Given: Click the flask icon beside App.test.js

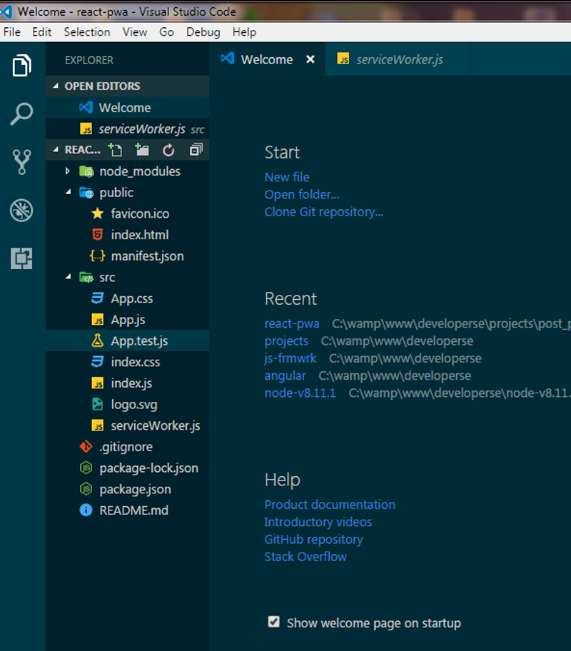Looking at the screenshot, I should [x=98, y=340].
